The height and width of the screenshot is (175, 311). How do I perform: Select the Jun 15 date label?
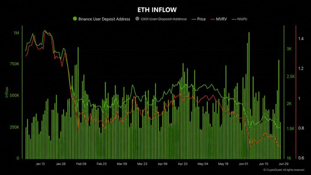coord(263,164)
